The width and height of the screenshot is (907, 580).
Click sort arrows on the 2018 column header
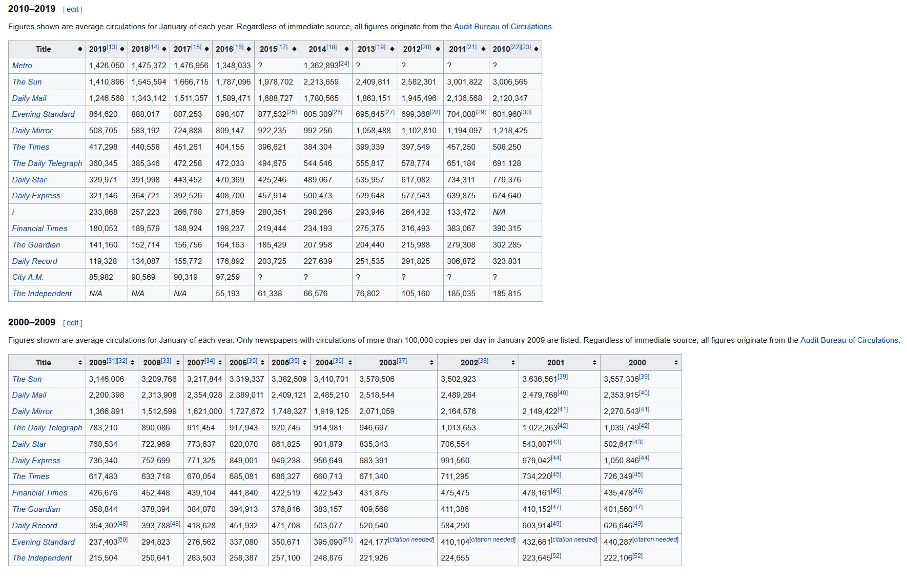pos(164,49)
